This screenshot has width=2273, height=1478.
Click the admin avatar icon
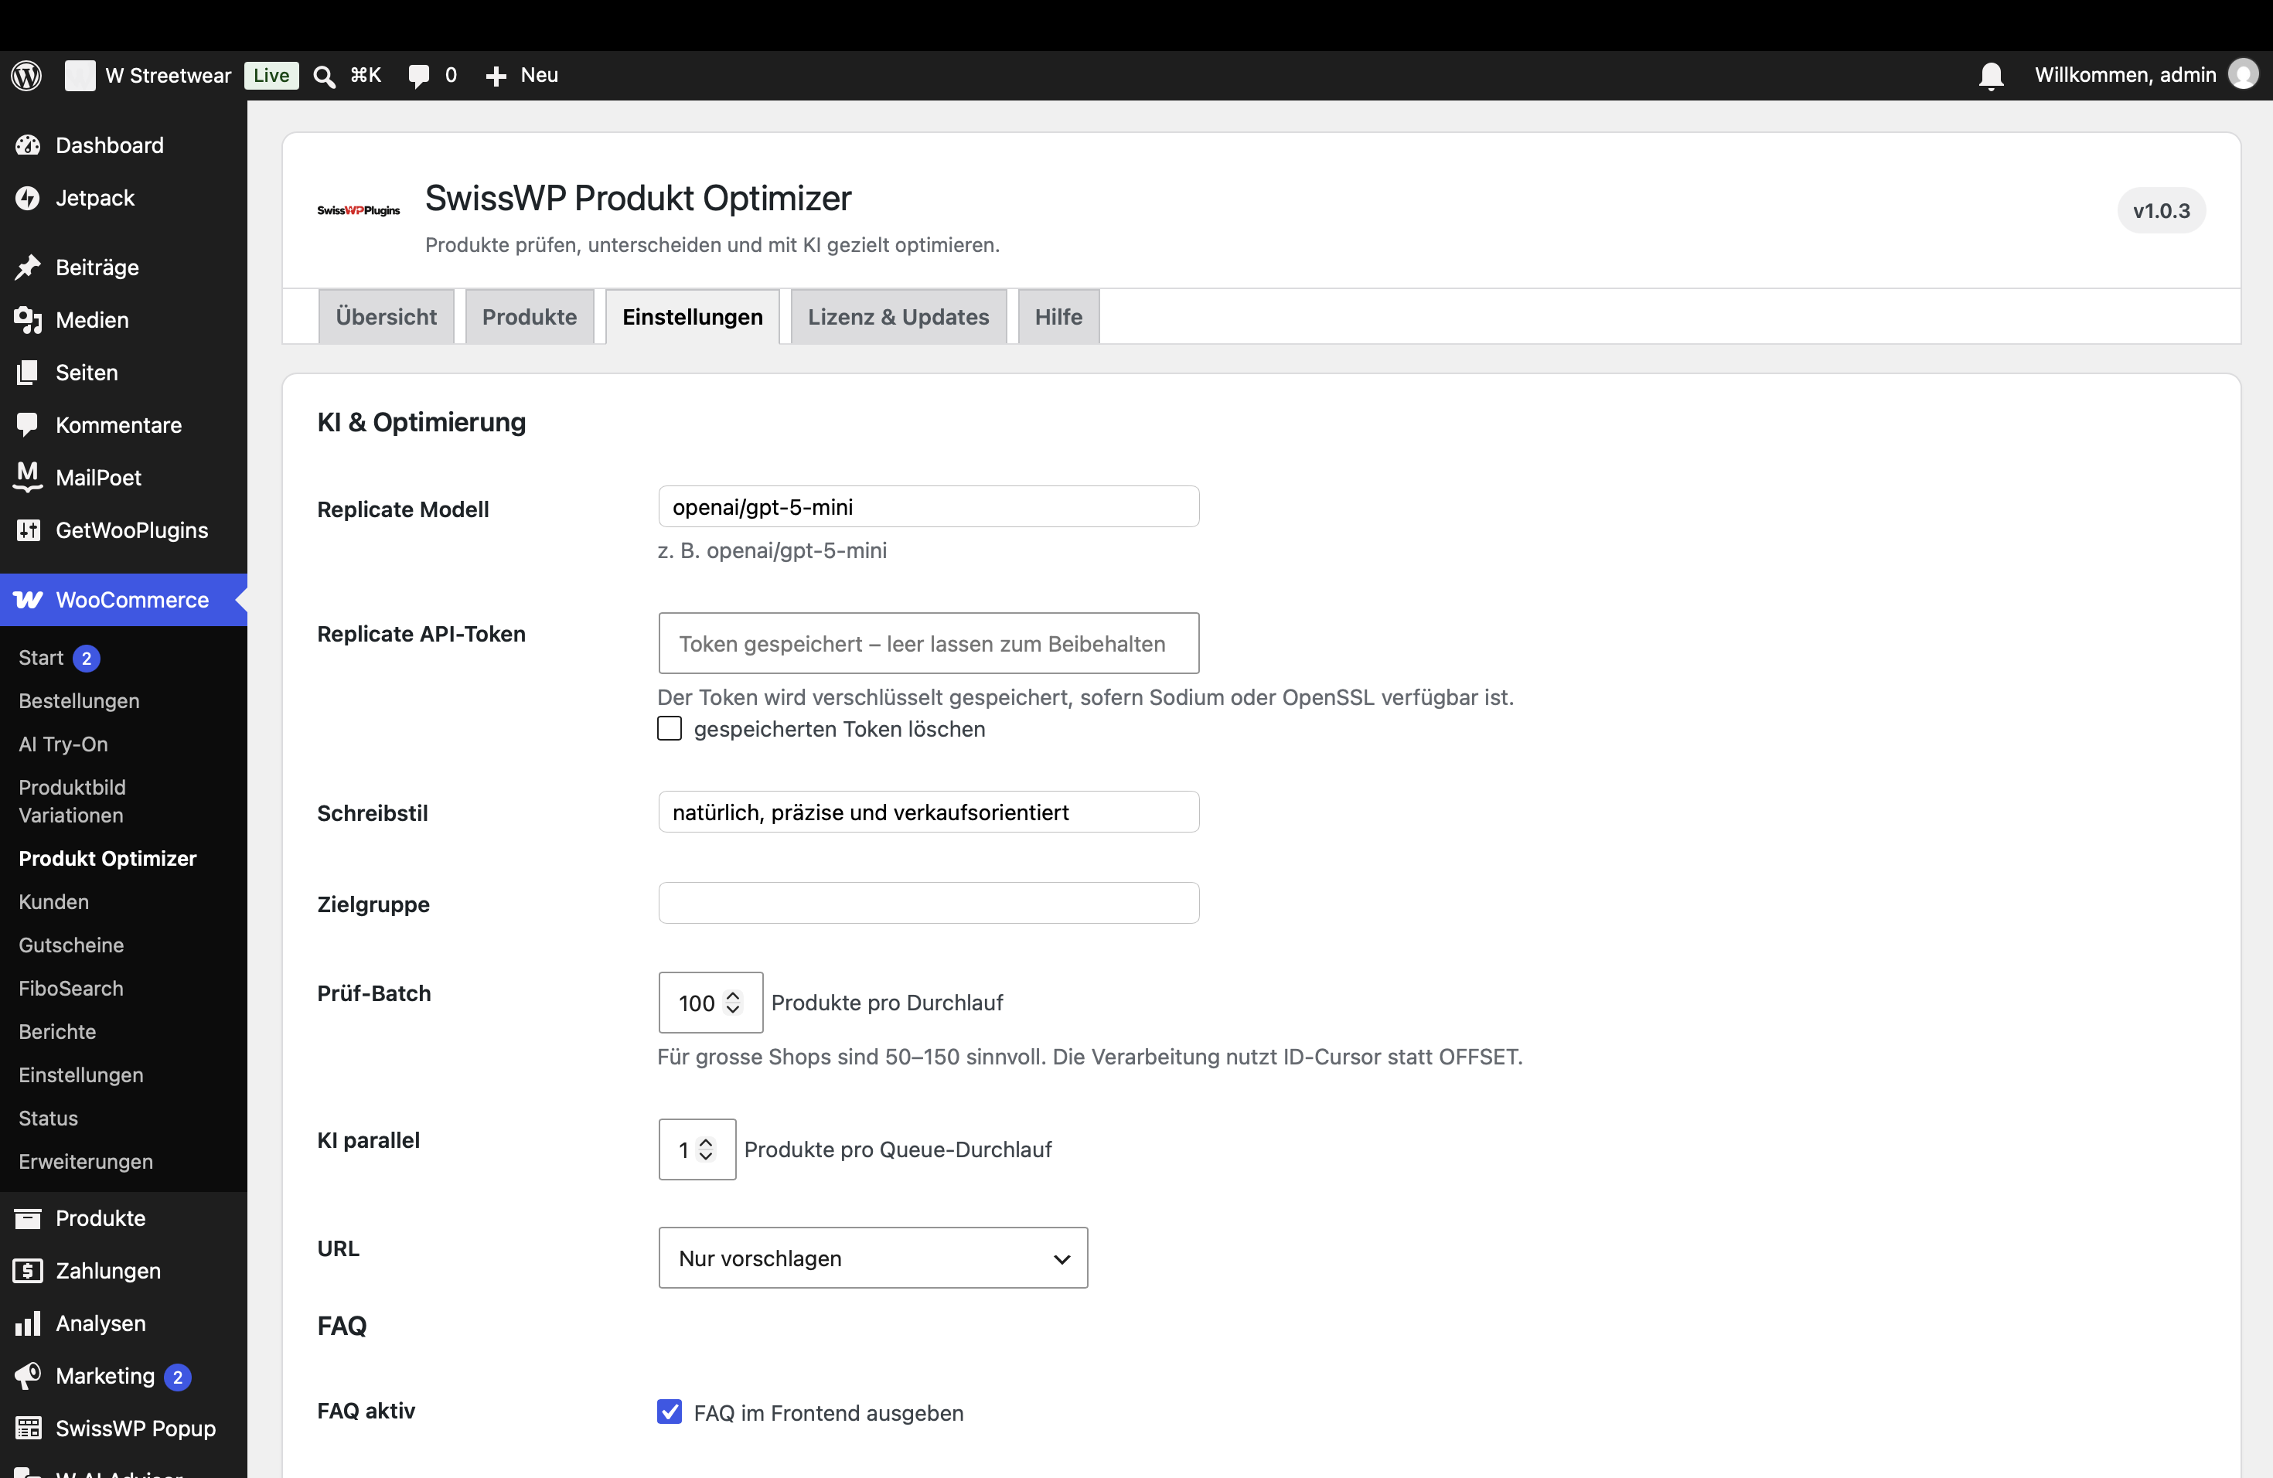pos(2244,74)
